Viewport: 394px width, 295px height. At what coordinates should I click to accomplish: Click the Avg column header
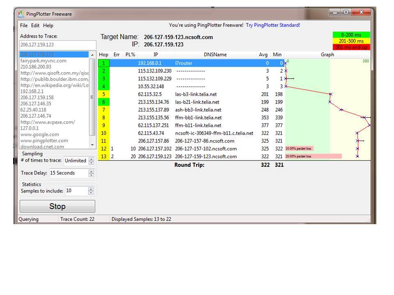(263, 54)
